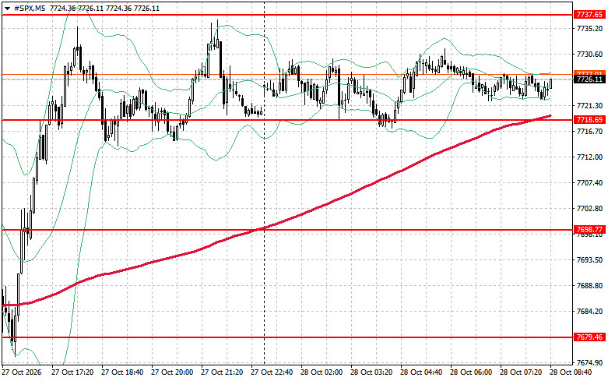This screenshot has width=608, height=381.
Task: Click the OHLC values in chart header
Action: point(104,9)
